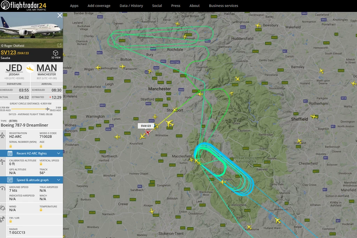Click the calendar icon for recent flights
The image size is (357, 238).
[10, 153]
